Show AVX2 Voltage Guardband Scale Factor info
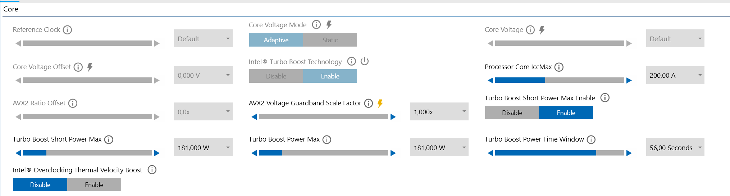 369,104
